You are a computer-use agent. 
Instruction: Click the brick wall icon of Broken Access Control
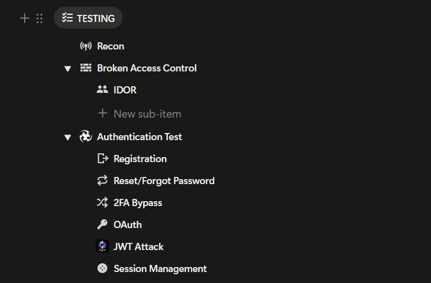[86, 68]
